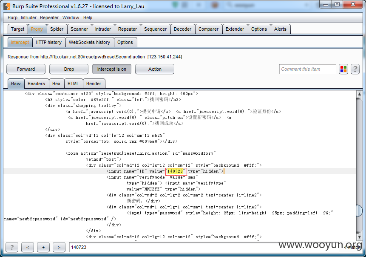Open the Help menu
This screenshot has height=257, width=366.
pos(88,17)
